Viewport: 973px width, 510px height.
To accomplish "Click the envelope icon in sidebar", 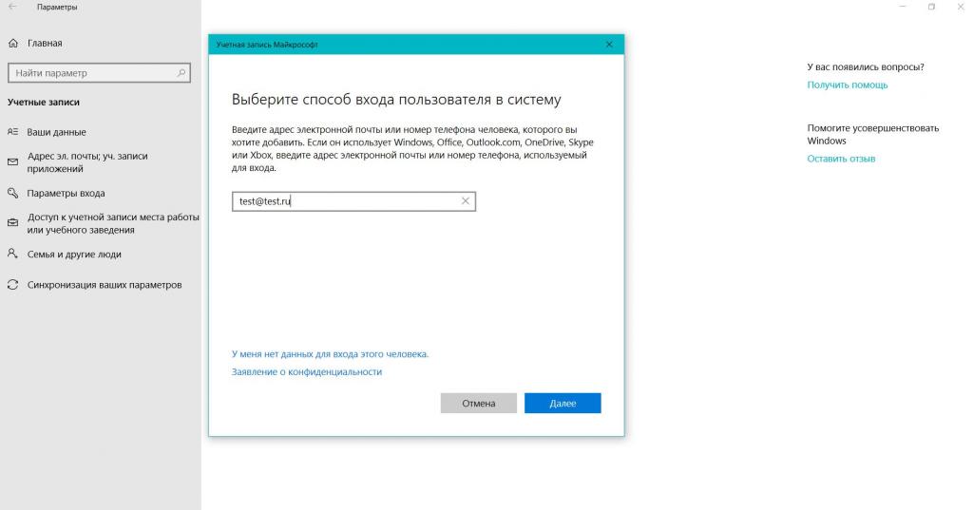I will [13, 162].
